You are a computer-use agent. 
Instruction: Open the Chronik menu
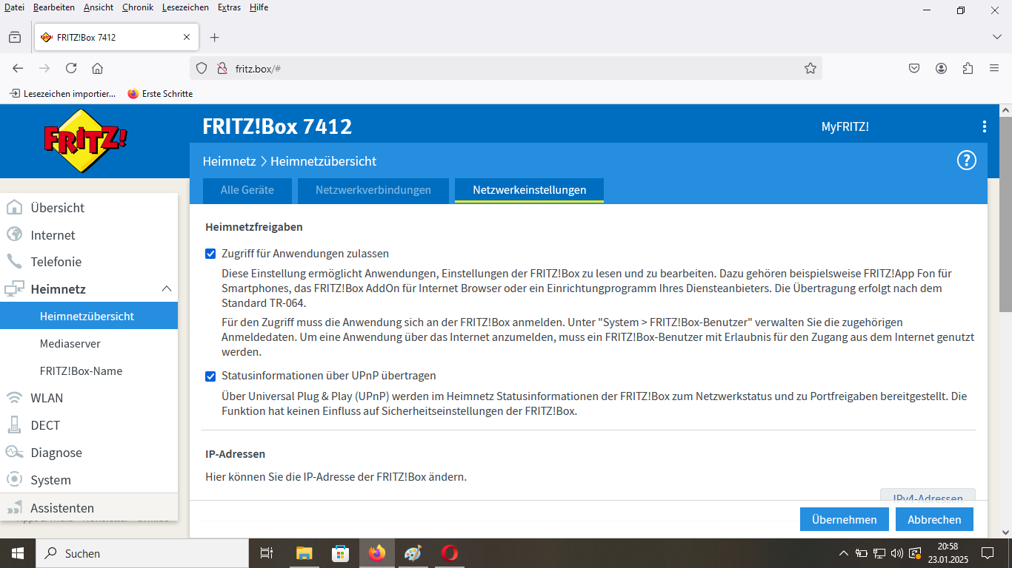tap(137, 7)
